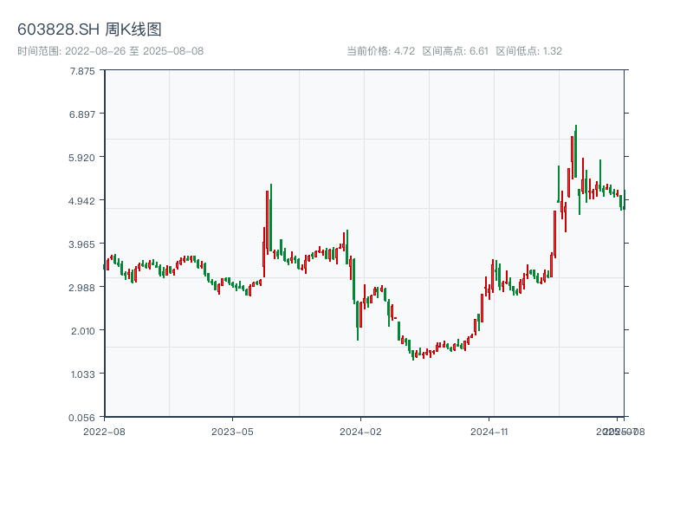Click the tall mid-2023 spike candlestick
Image resolution: width=693 pixels, height=520 pixels.
[270, 217]
